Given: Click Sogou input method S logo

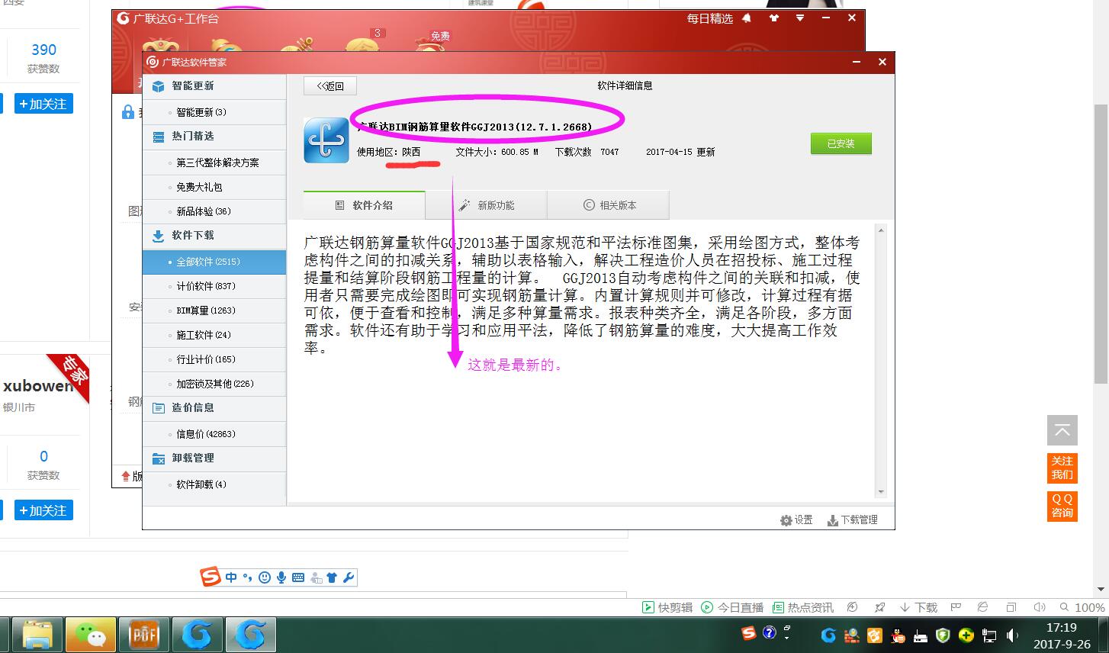Looking at the screenshot, I should click(x=211, y=577).
